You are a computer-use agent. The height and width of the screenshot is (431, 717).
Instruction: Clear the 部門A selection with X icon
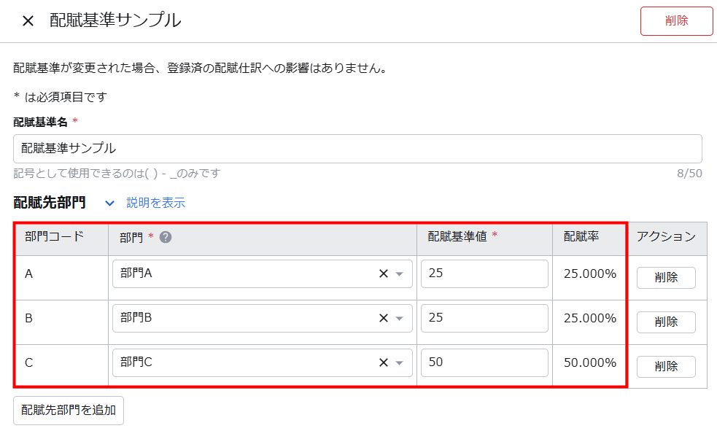(383, 274)
